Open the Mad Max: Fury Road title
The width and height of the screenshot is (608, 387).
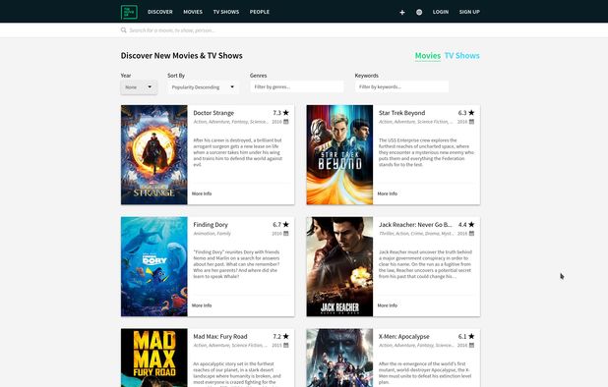pos(220,337)
